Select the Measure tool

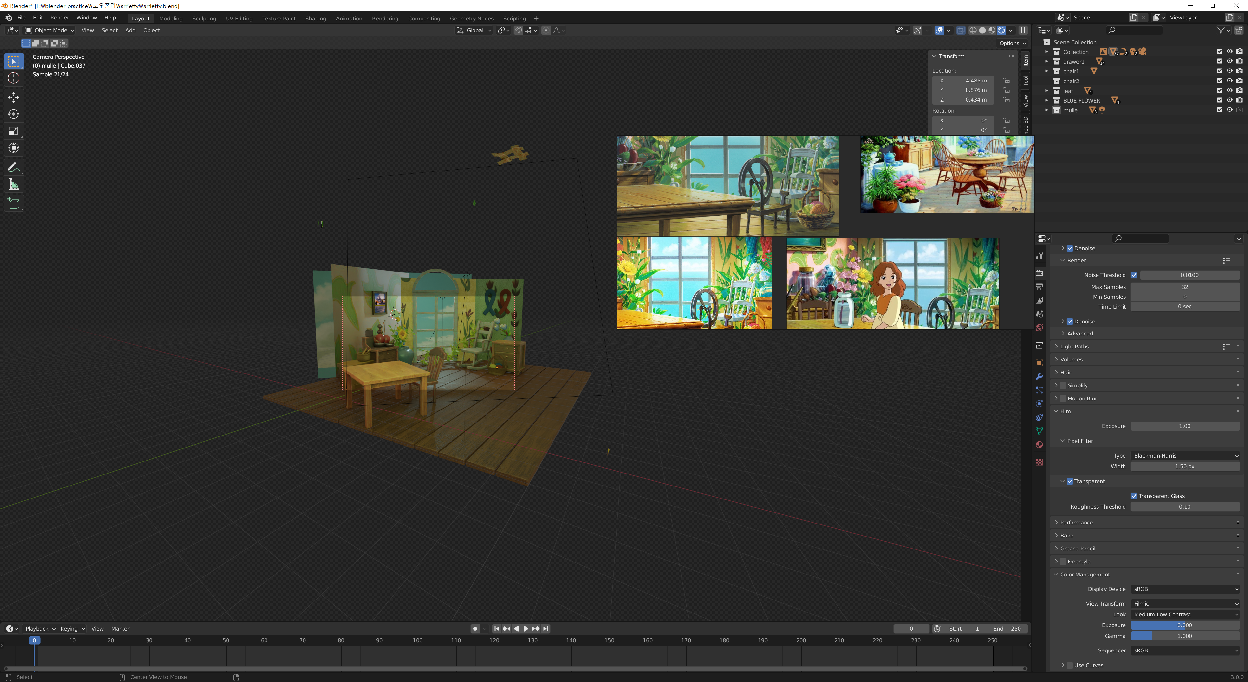click(x=14, y=184)
